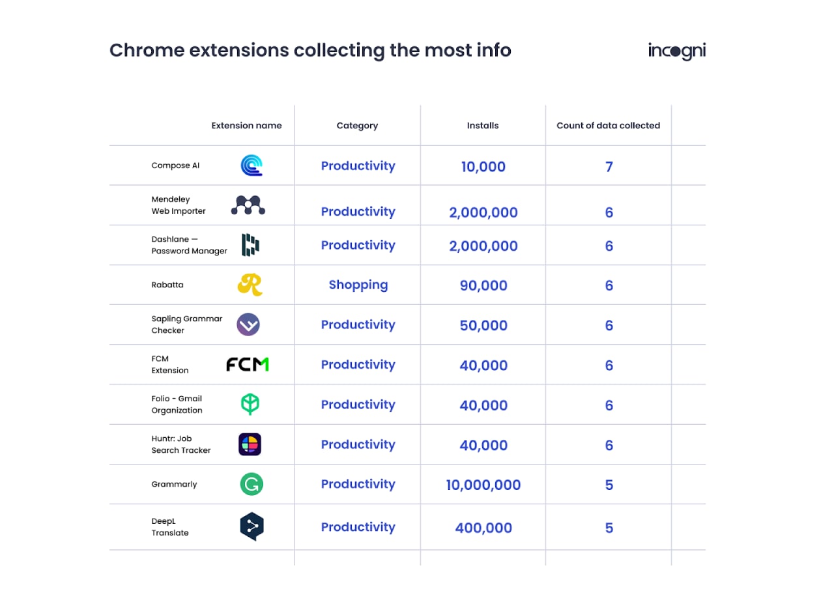Select the Installs column header

[x=483, y=126]
